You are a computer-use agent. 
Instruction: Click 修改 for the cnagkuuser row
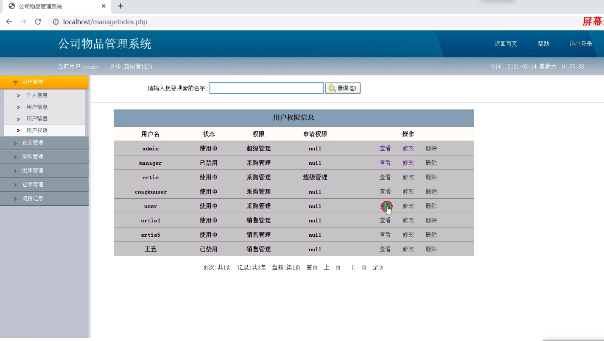[408, 191]
